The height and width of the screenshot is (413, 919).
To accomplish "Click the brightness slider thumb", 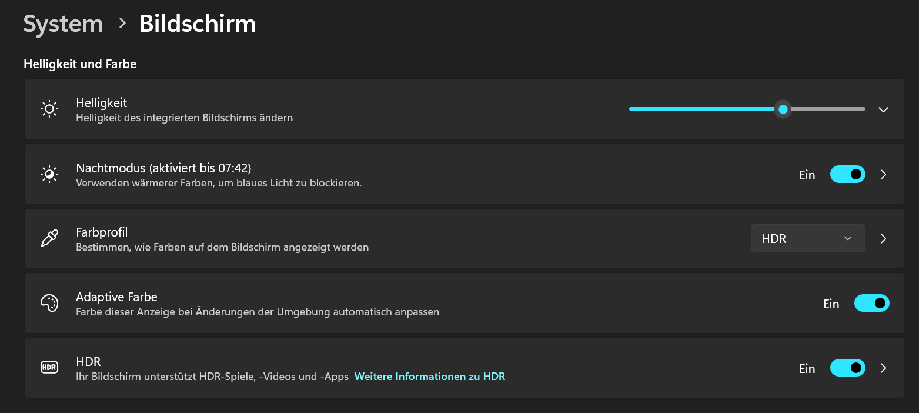I will click(x=783, y=109).
